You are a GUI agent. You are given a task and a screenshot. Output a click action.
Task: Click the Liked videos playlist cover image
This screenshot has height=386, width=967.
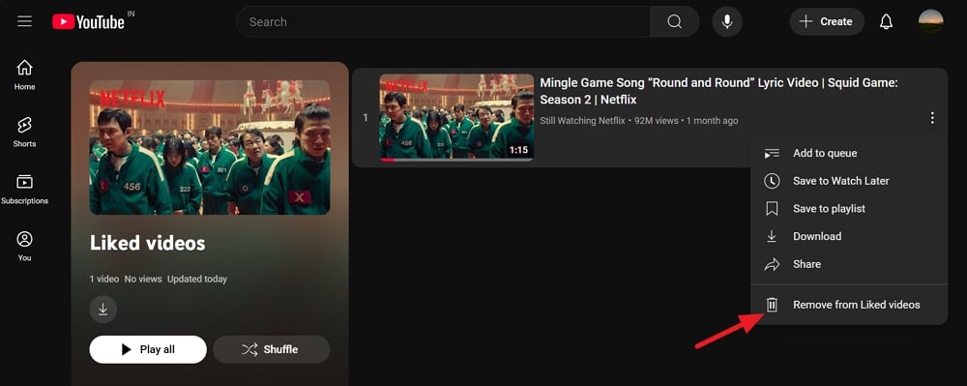click(210, 147)
